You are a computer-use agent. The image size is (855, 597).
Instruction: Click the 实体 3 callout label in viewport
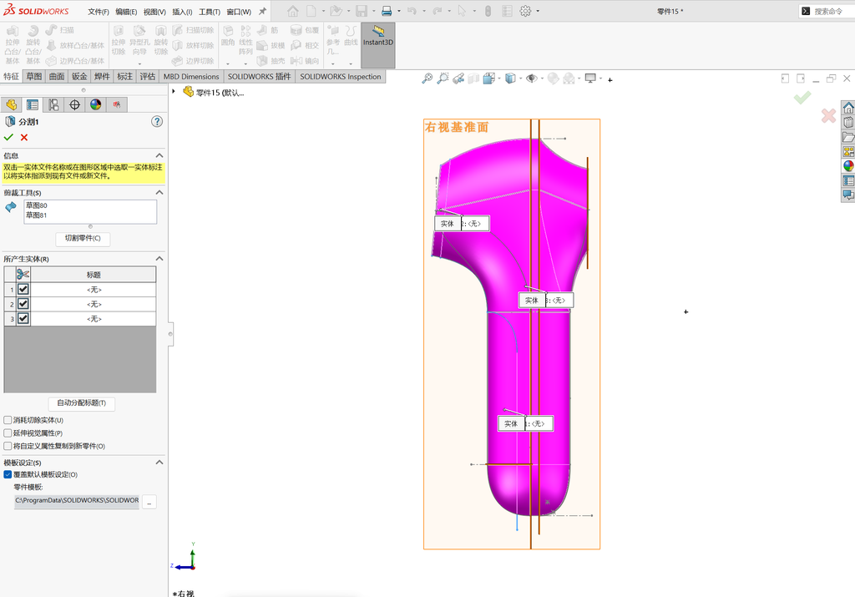click(x=545, y=301)
